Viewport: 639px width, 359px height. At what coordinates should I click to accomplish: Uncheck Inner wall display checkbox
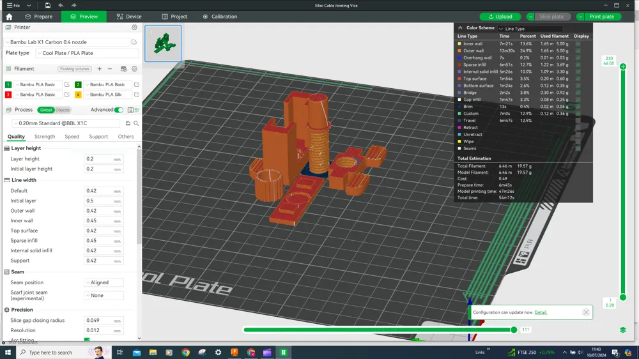point(578,44)
